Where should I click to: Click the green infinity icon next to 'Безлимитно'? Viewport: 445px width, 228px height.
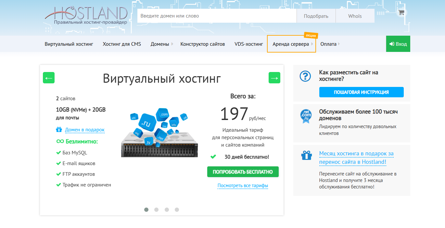tap(60, 141)
